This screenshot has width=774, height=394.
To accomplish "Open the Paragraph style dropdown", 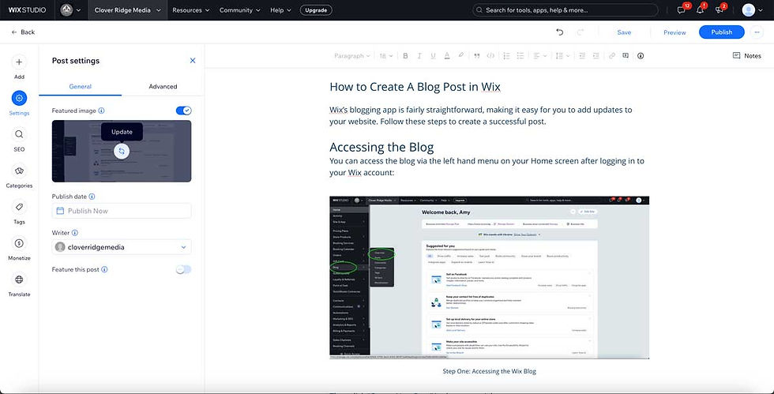I will (352, 56).
